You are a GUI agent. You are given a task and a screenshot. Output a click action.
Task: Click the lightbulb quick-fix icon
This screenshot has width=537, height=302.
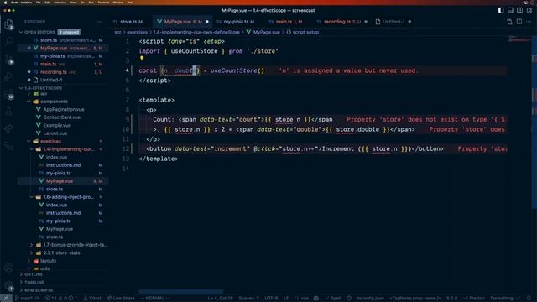point(142,59)
